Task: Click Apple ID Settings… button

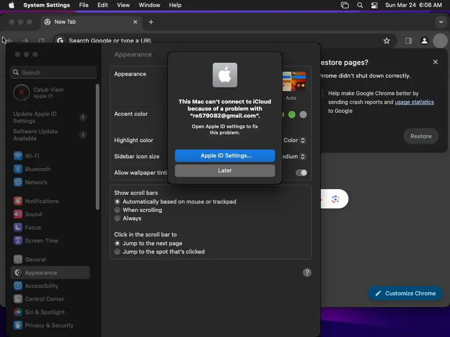Action: click(225, 156)
